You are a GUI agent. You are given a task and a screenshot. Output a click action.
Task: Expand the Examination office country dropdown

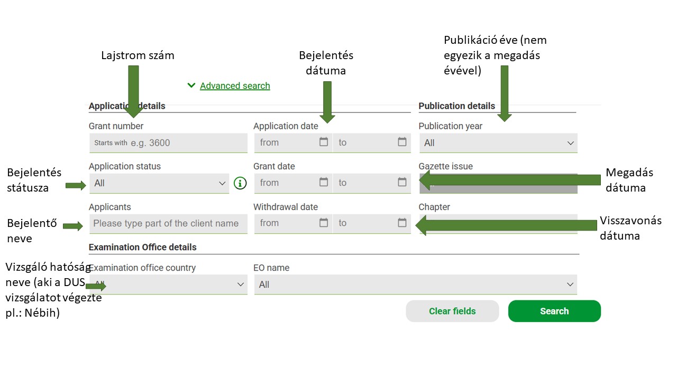168,284
